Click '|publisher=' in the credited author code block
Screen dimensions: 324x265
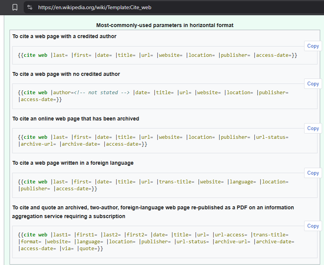point(234,55)
